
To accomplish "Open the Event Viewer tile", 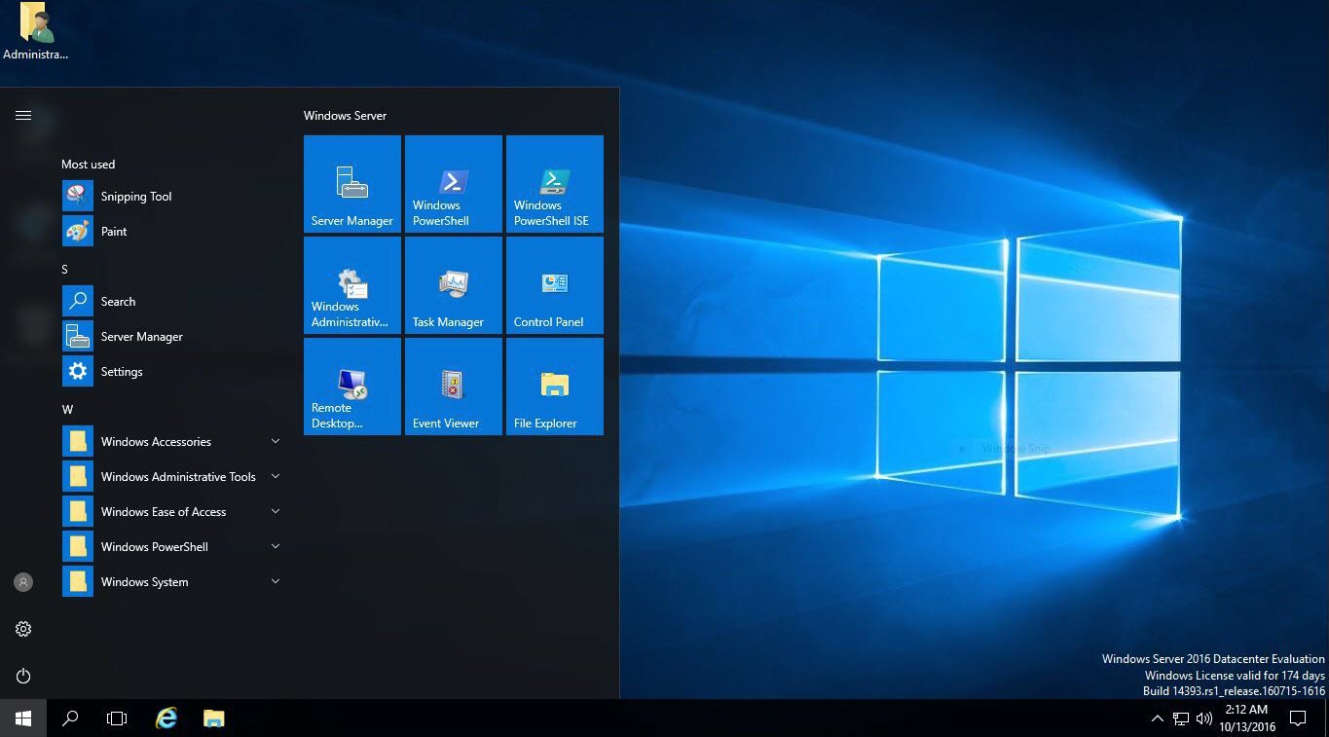I will click(x=453, y=386).
